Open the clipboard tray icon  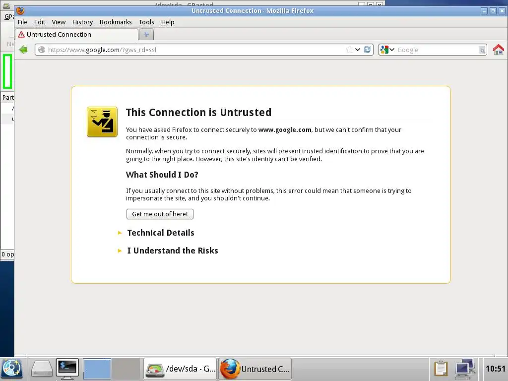tap(441, 369)
